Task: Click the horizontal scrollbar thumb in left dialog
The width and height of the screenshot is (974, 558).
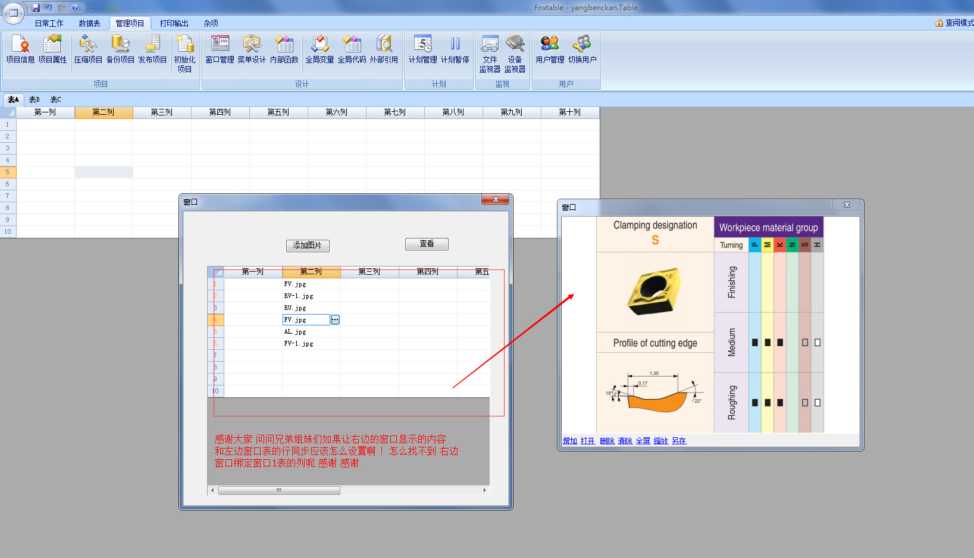Action: tap(279, 491)
